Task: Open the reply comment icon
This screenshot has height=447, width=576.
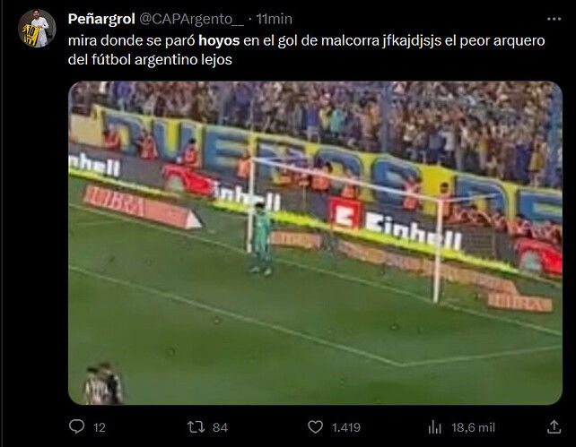Action: coord(76,426)
